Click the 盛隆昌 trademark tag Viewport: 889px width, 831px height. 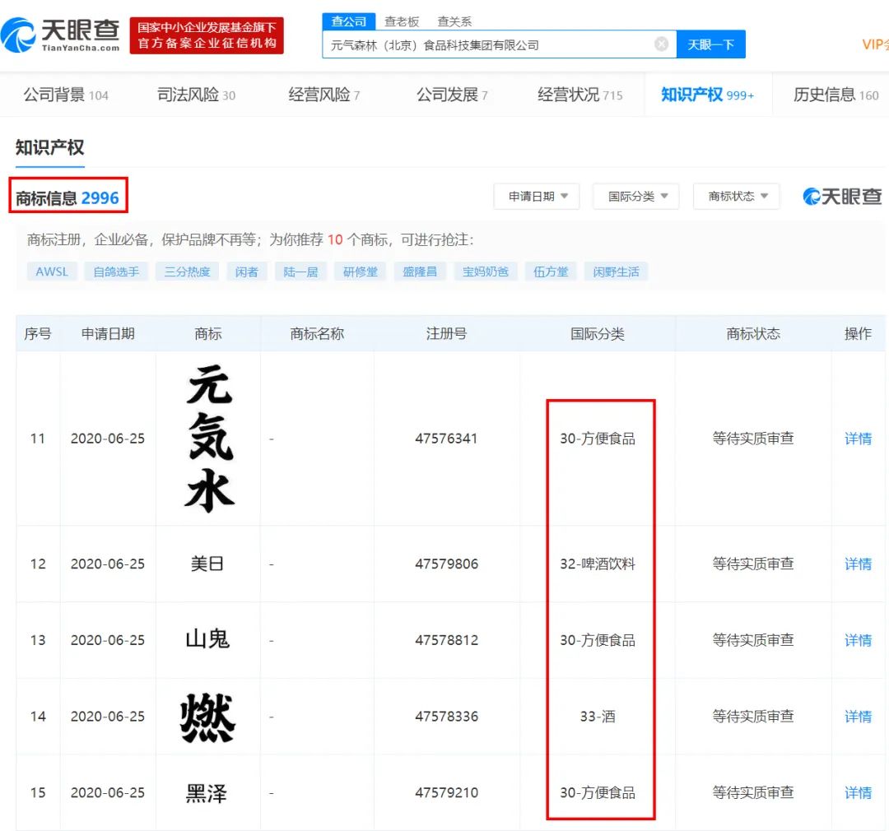point(420,272)
